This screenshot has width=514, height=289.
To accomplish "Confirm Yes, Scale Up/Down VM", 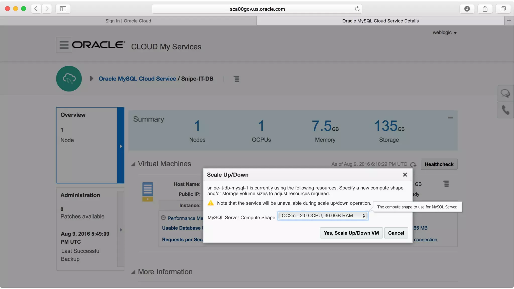I will pyautogui.click(x=351, y=233).
